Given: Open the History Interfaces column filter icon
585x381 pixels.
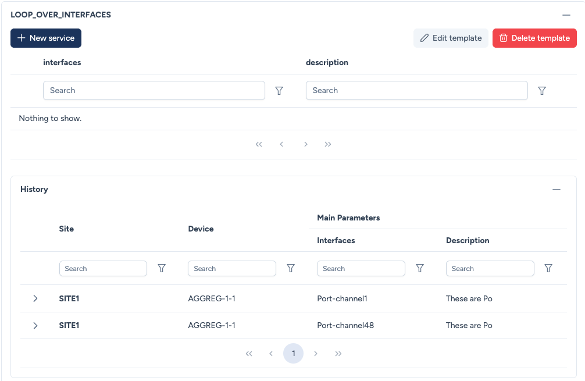Looking at the screenshot, I should point(420,268).
